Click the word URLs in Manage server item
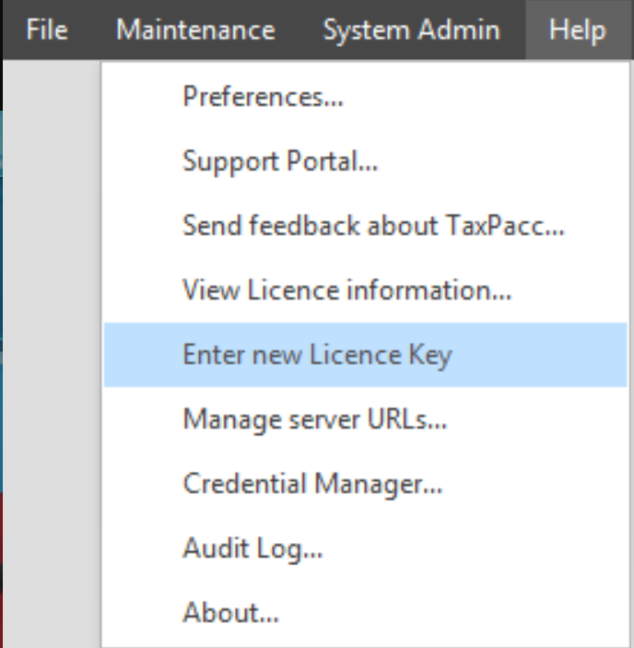The width and height of the screenshot is (634, 648). click(x=406, y=419)
